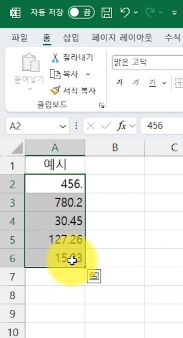Expand the Name Box dropdown arrow
The image size is (183, 338).
63,126
